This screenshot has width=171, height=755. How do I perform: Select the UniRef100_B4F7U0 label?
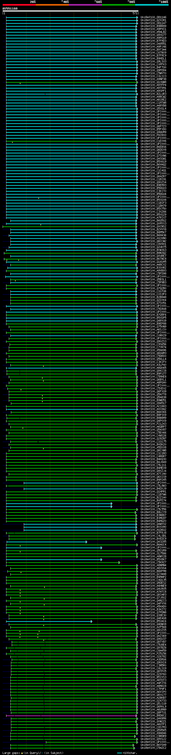(x=153, y=67)
